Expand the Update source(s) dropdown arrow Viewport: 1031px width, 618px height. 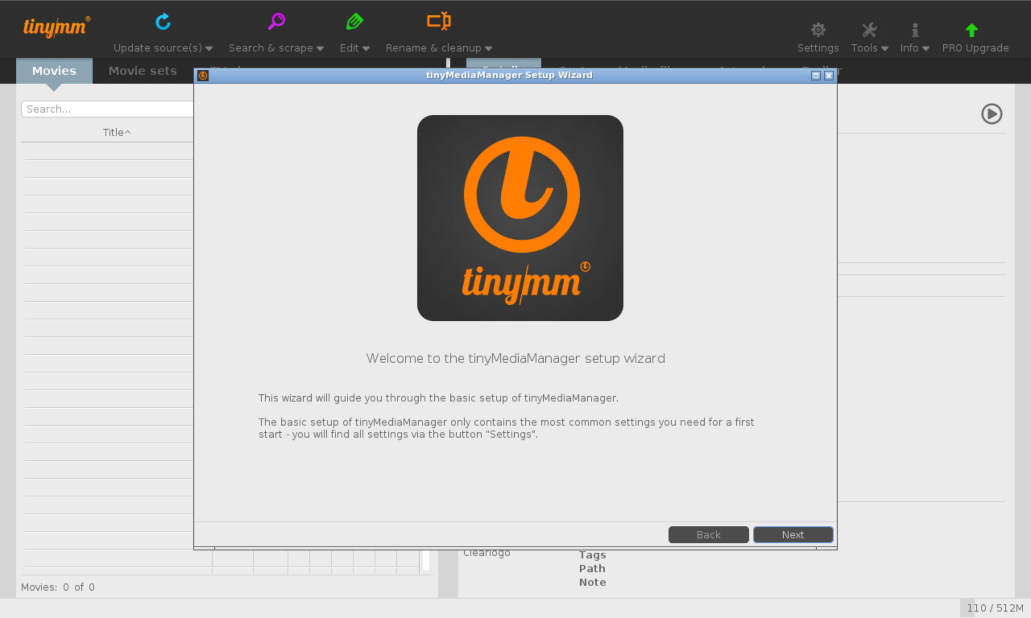209,49
